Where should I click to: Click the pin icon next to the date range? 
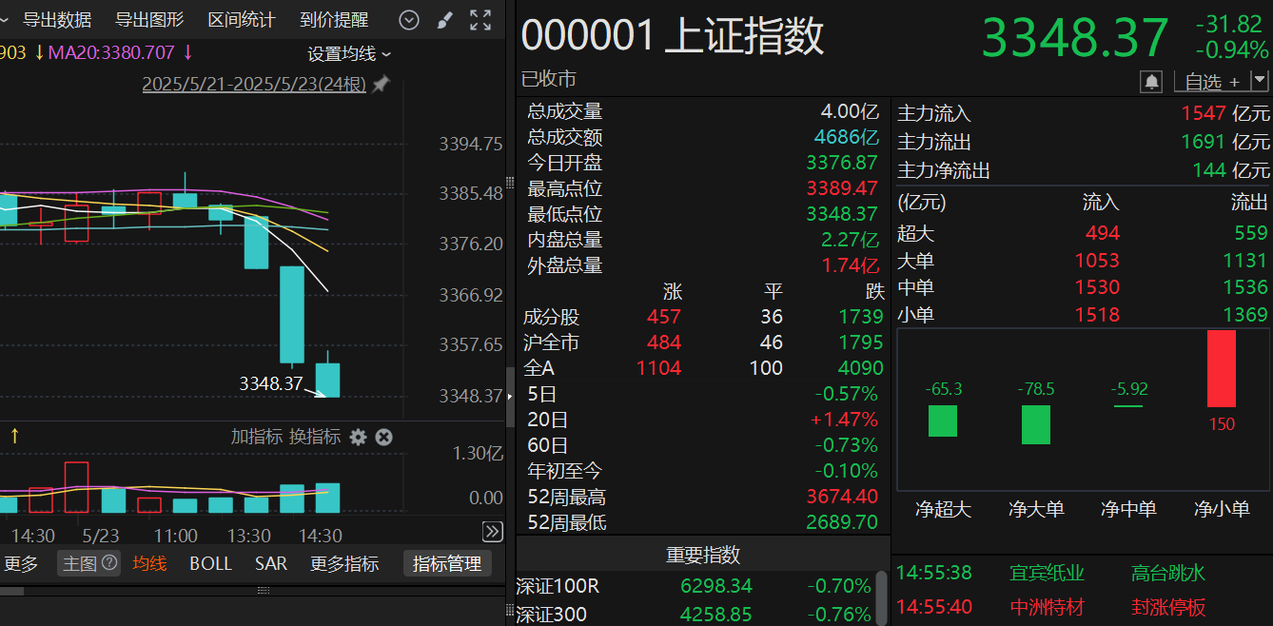[380, 84]
